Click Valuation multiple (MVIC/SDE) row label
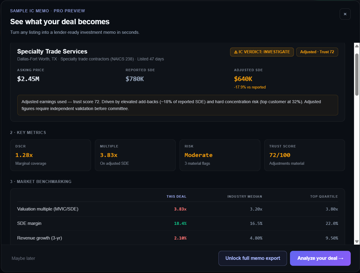360x273 pixels. (x=48, y=209)
